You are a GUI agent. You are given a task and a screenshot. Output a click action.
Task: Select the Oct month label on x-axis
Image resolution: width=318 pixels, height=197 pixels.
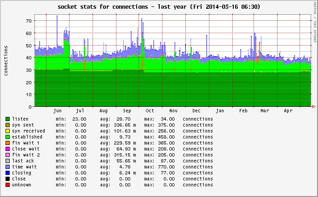150,111
